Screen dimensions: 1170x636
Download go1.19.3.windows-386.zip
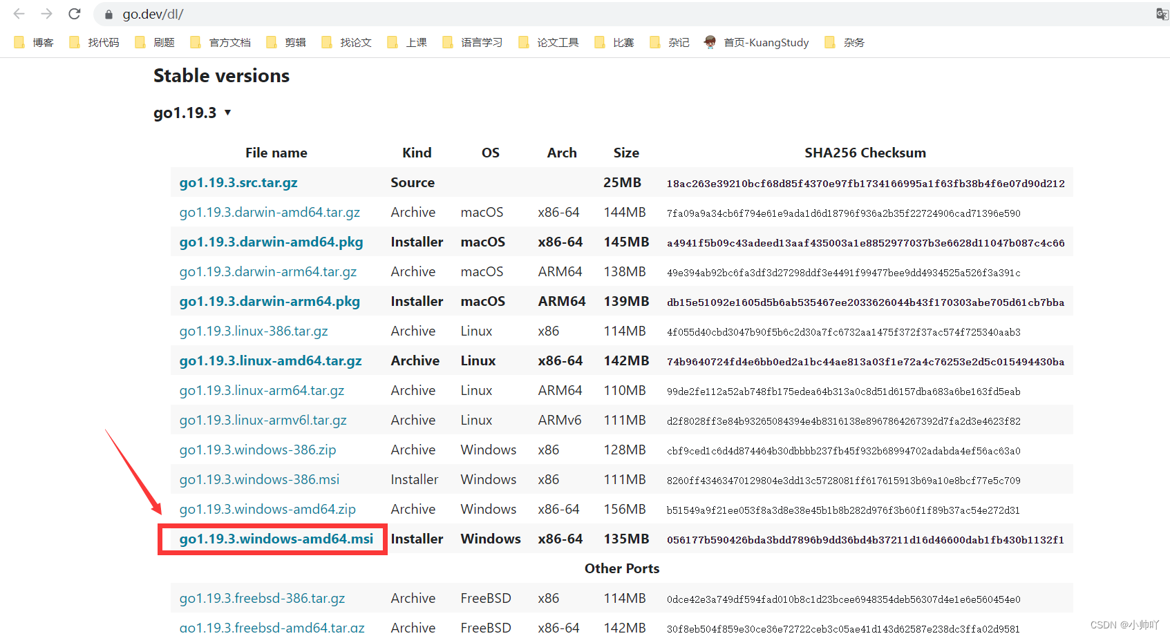258,450
